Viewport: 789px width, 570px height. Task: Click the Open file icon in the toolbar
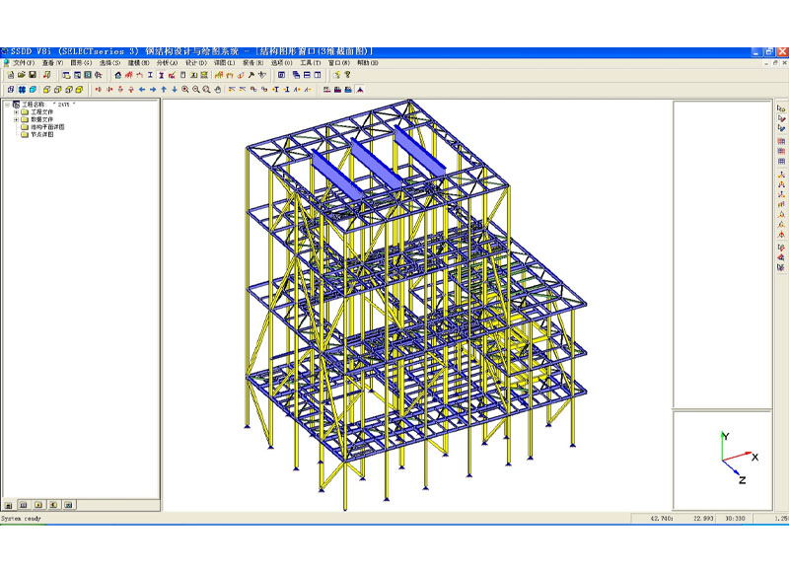(21, 75)
